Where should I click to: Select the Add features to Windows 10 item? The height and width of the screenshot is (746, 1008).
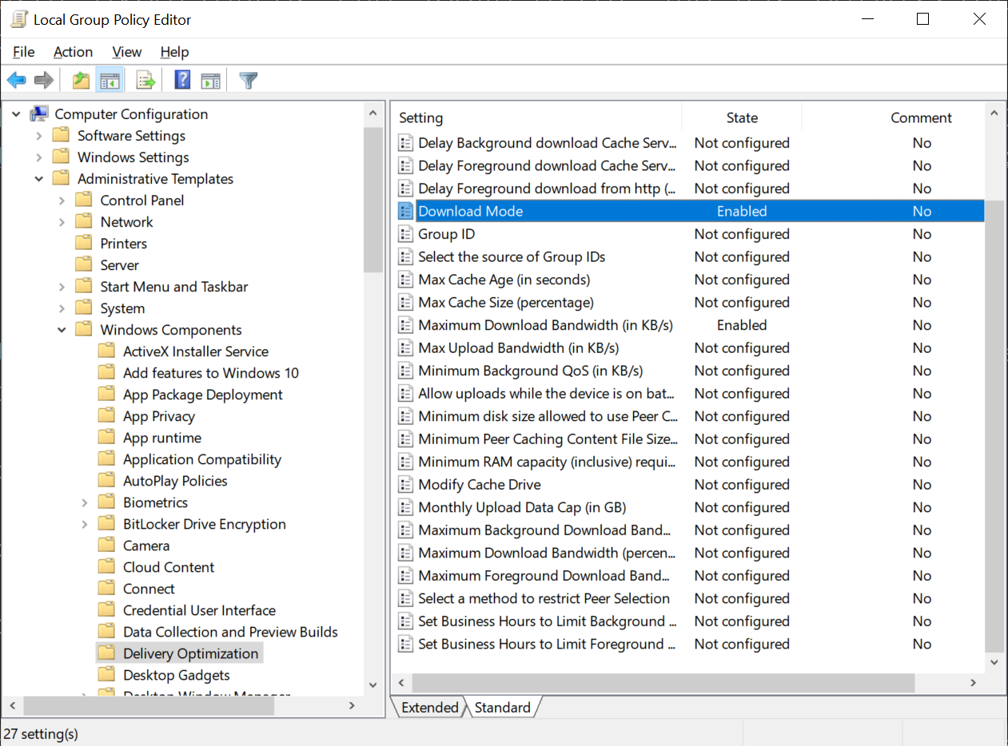click(x=211, y=373)
